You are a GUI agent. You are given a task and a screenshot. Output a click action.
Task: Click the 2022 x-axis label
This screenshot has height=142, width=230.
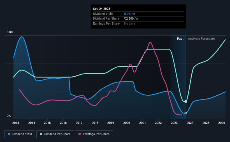pyautogui.click(x=158, y=123)
